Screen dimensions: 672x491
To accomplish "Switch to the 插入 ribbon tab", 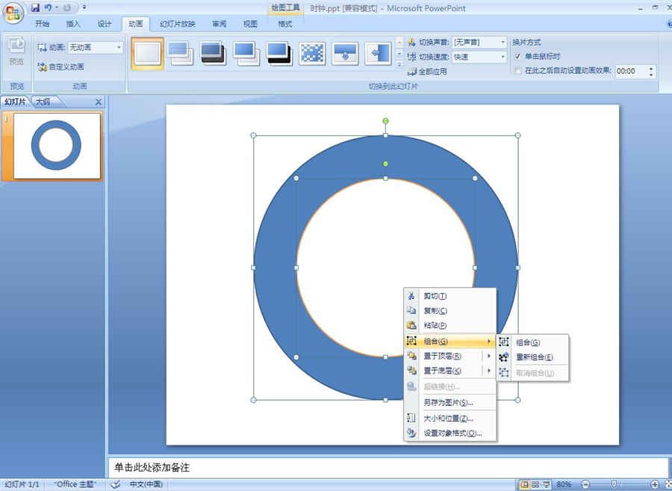I will point(73,24).
